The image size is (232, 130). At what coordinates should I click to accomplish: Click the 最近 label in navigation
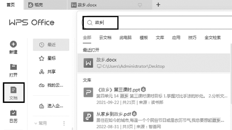point(52,45)
